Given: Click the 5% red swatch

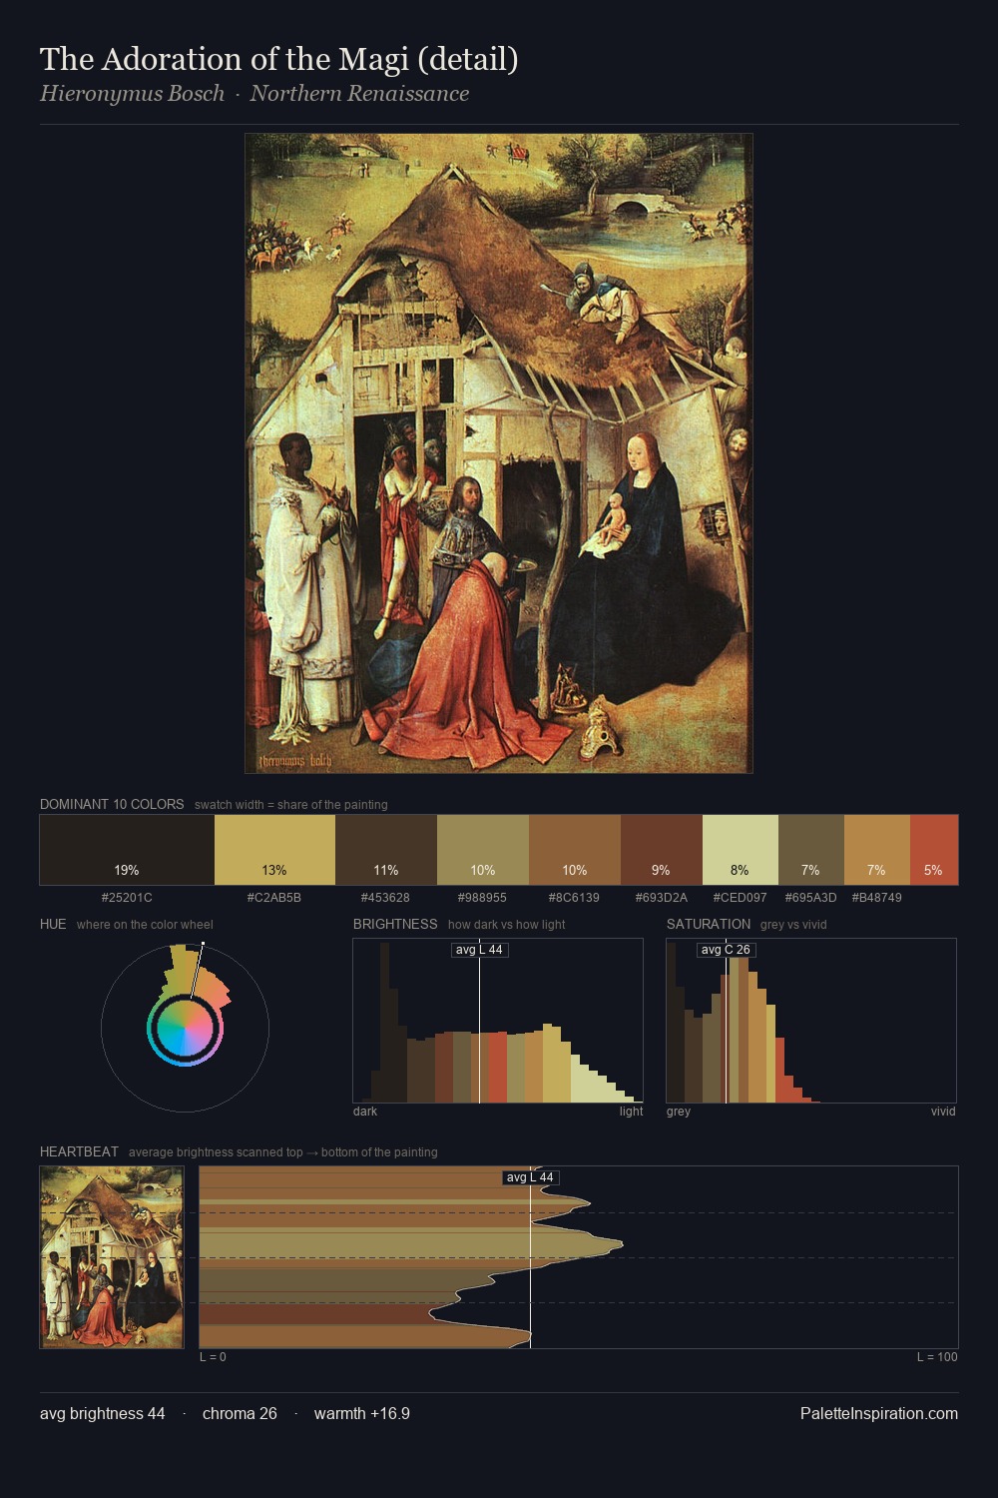Looking at the screenshot, I should 934,850.
